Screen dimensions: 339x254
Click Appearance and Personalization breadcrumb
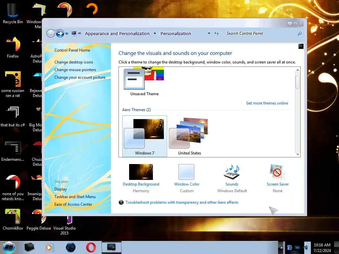coord(117,33)
